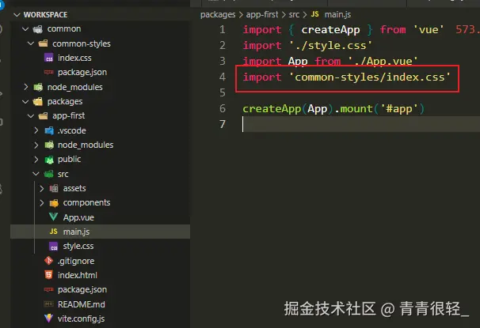Click the CSS icon beside style.css

pos(54,246)
